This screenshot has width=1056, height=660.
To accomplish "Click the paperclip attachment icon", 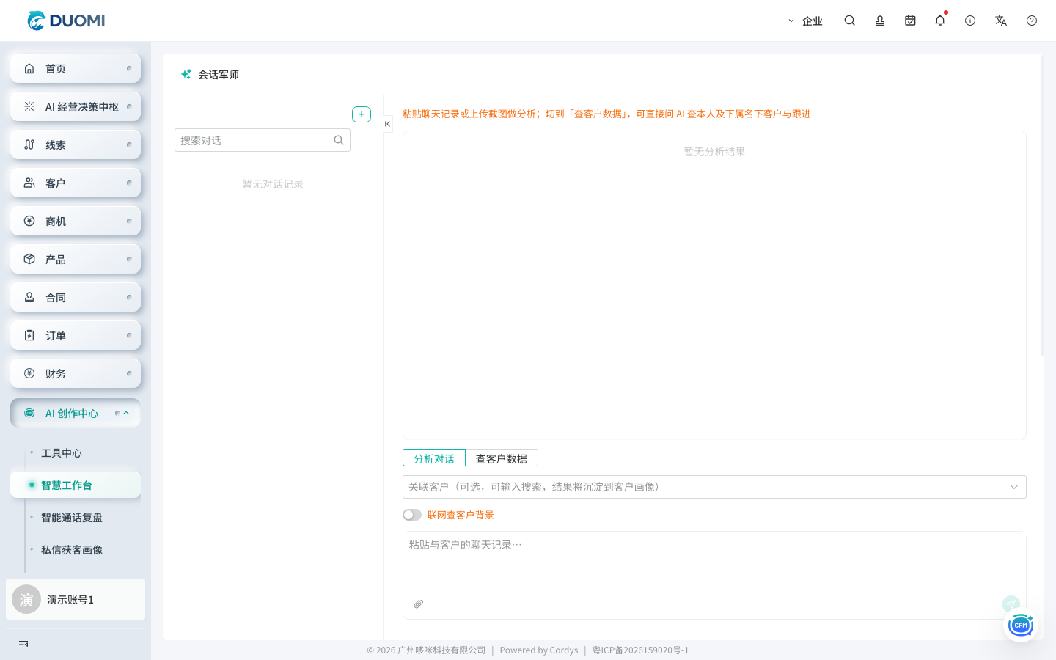I will 419,604.
